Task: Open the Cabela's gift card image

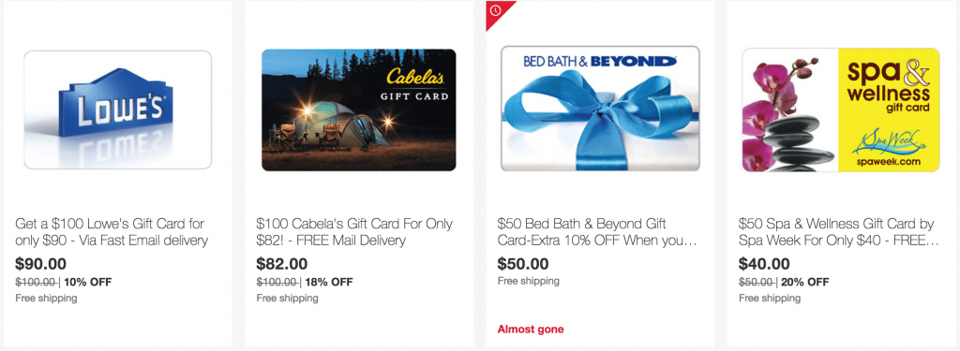Action: click(359, 110)
